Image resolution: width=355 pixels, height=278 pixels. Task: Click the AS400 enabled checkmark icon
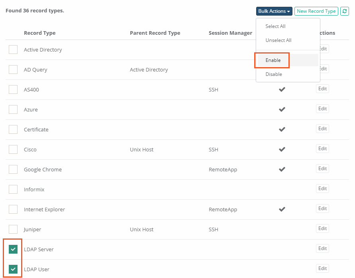click(282, 89)
